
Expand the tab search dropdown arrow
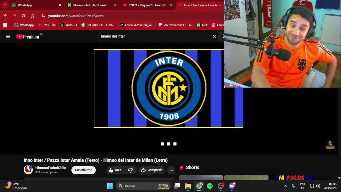pos(5,5)
